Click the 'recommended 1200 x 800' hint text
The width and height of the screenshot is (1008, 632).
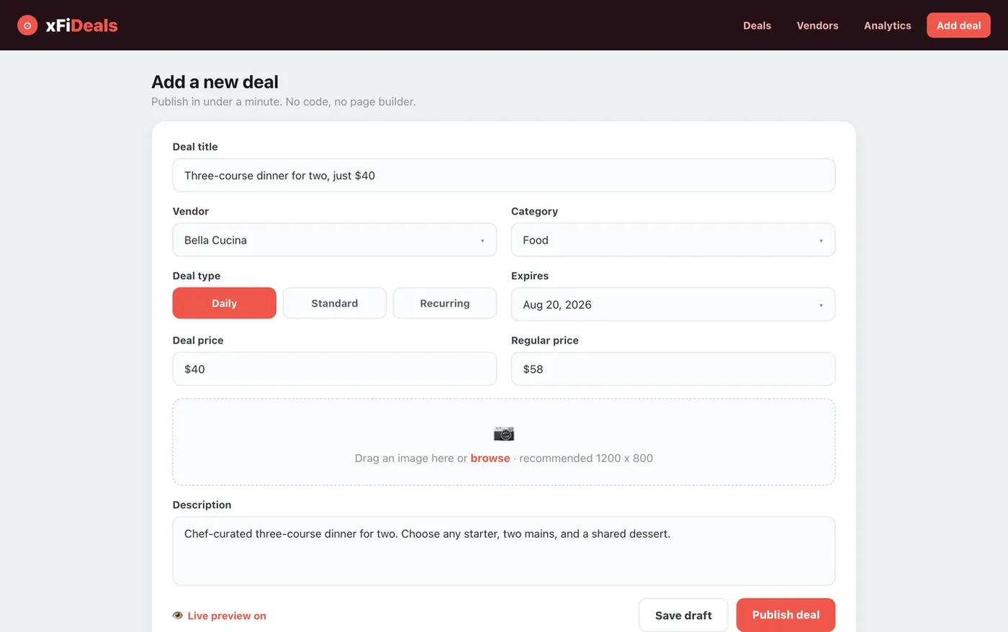tap(586, 458)
